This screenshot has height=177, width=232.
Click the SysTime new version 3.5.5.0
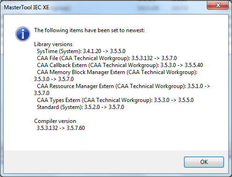tap(118, 51)
